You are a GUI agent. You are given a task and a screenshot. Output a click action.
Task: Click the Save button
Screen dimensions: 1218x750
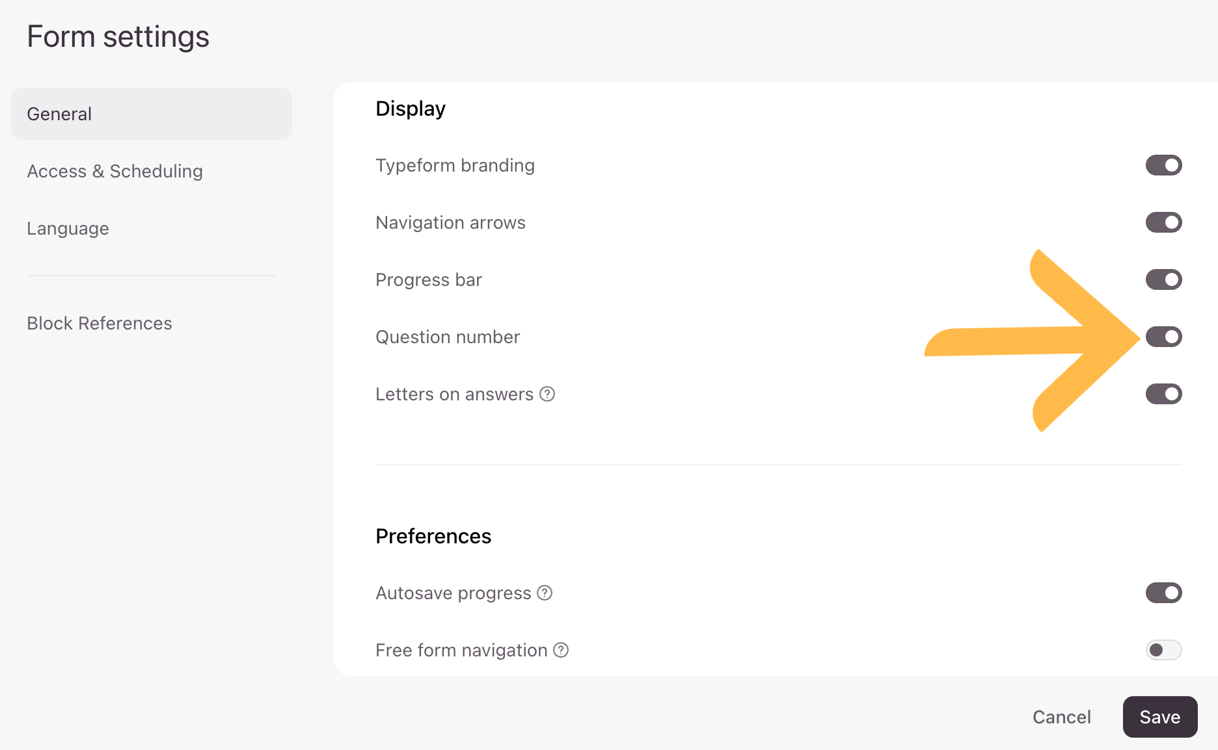click(x=1160, y=717)
